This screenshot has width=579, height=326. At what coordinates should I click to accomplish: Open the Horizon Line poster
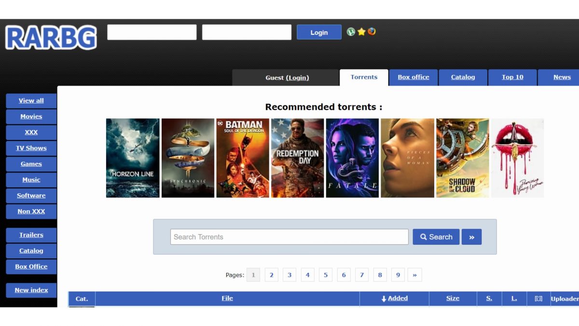tap(133, 158)
